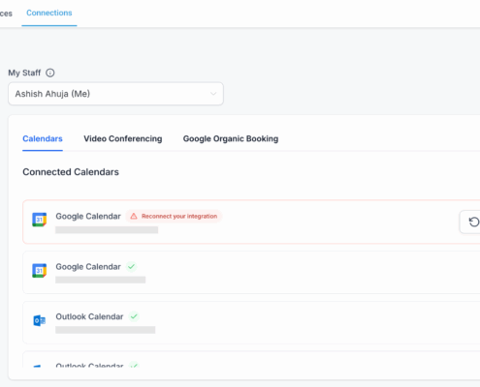
Task: Open the My Staff dropdown
Action: [x=115, y=94]
